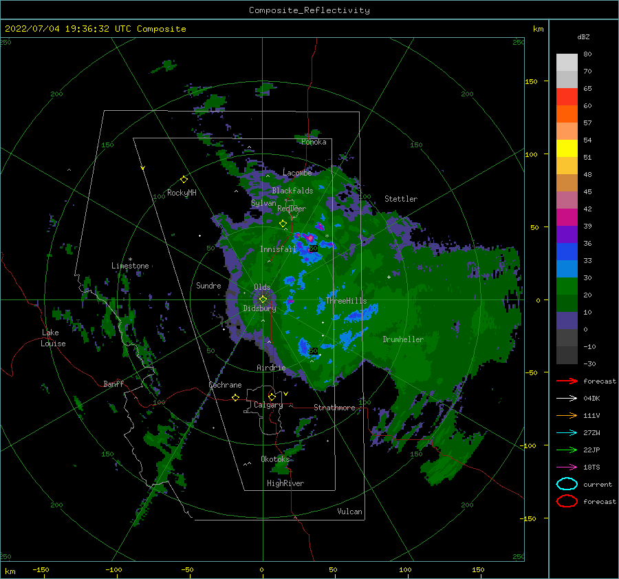The height and width of the screenshot is (579, 619).
Task: Click the Drumheller city label
Action: point(403,339)
